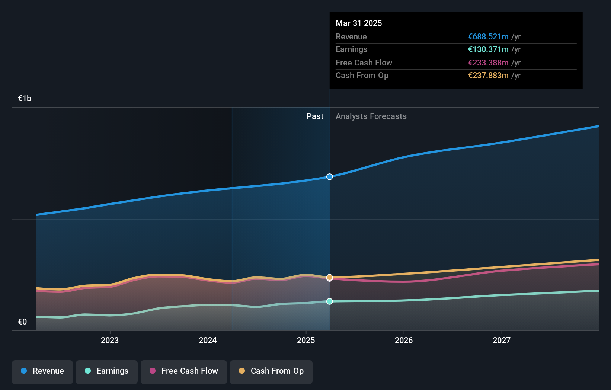
Task: Click the orange Cash From Op legend dot
Action: click(242, 371)
